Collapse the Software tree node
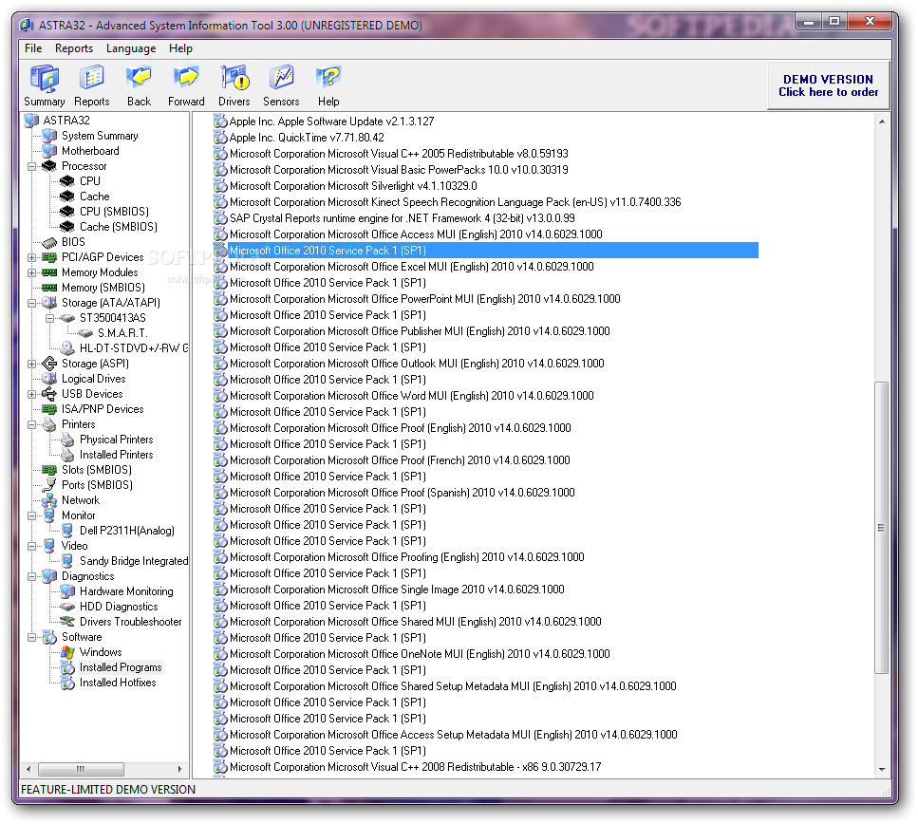918x824 pixels. [31, 637]
